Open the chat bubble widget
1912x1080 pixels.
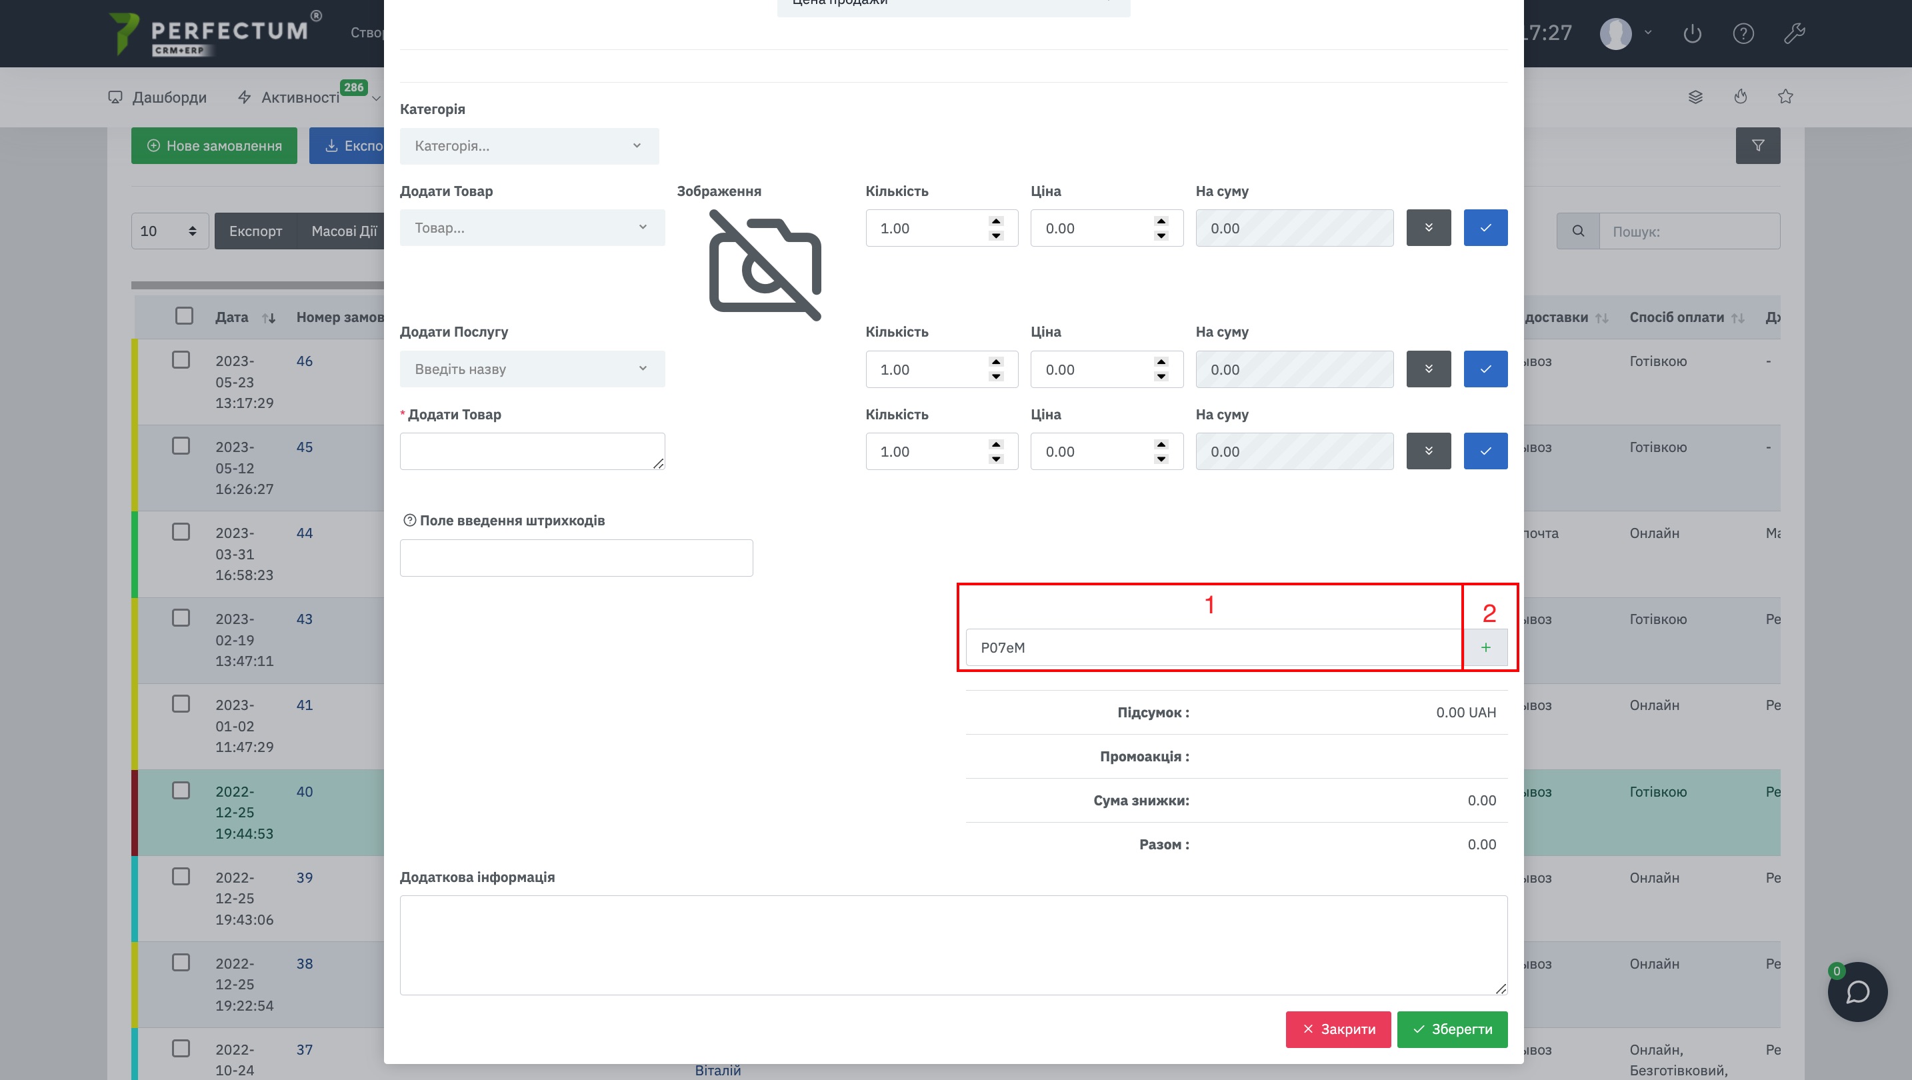click(1857, 992)
